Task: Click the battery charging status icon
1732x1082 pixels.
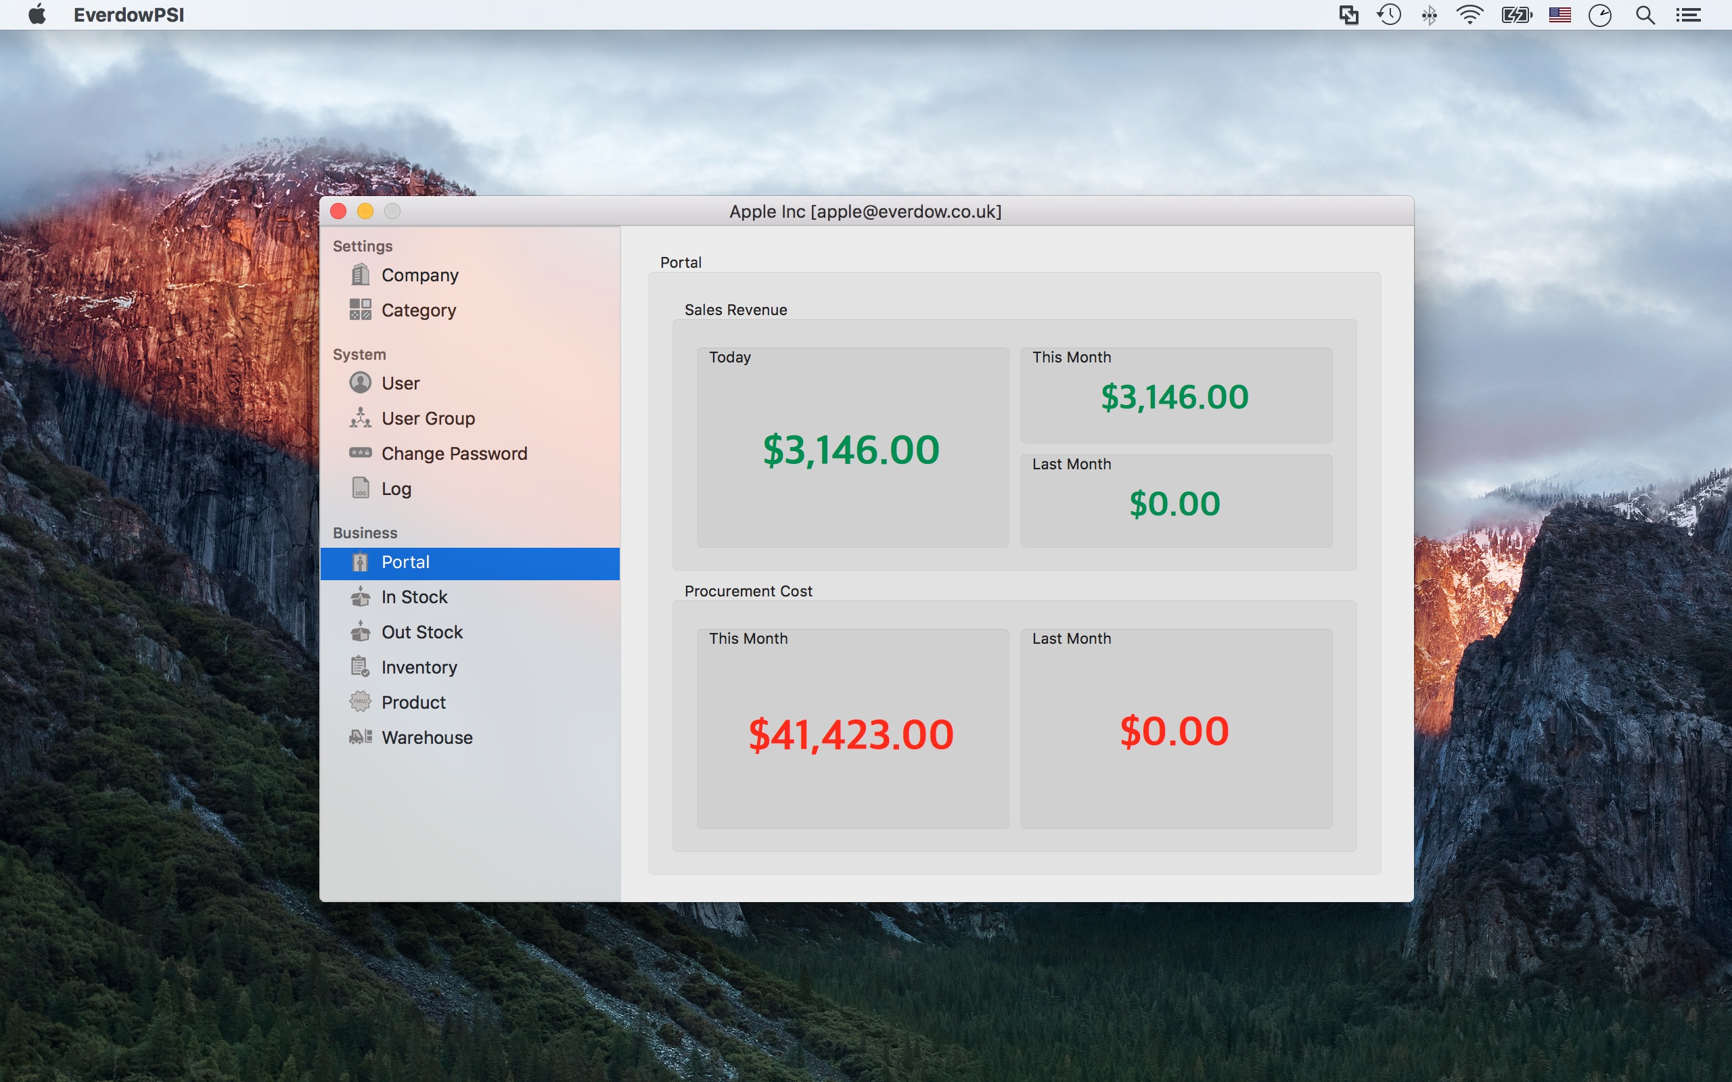Action: pos(1517,15)
